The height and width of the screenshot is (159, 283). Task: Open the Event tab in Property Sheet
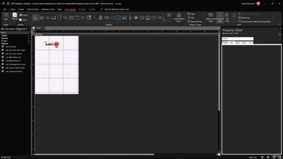tap(237, 43)
